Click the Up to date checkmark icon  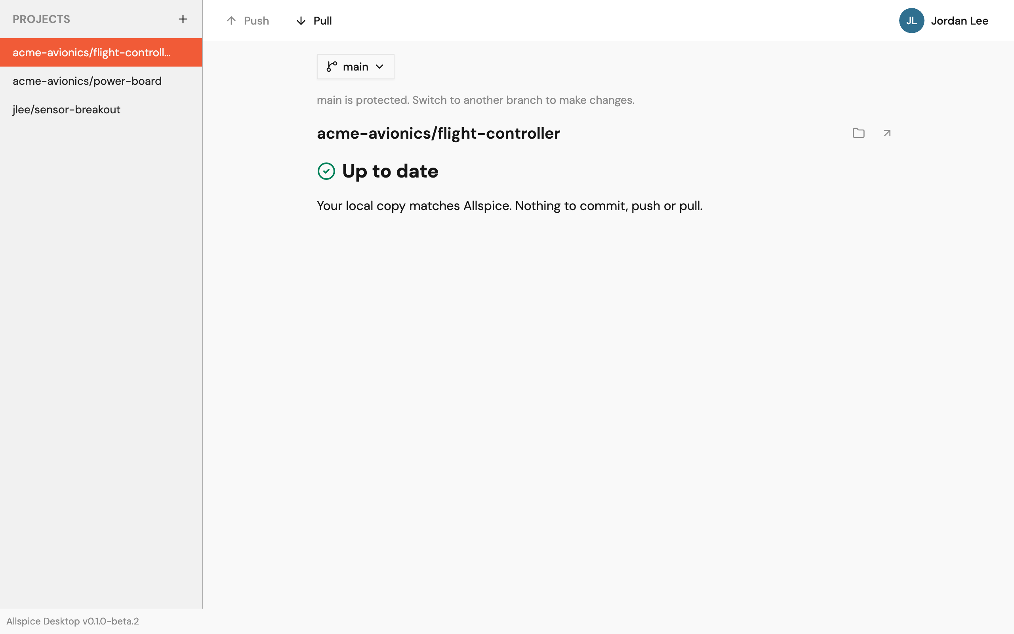[326, 171]
